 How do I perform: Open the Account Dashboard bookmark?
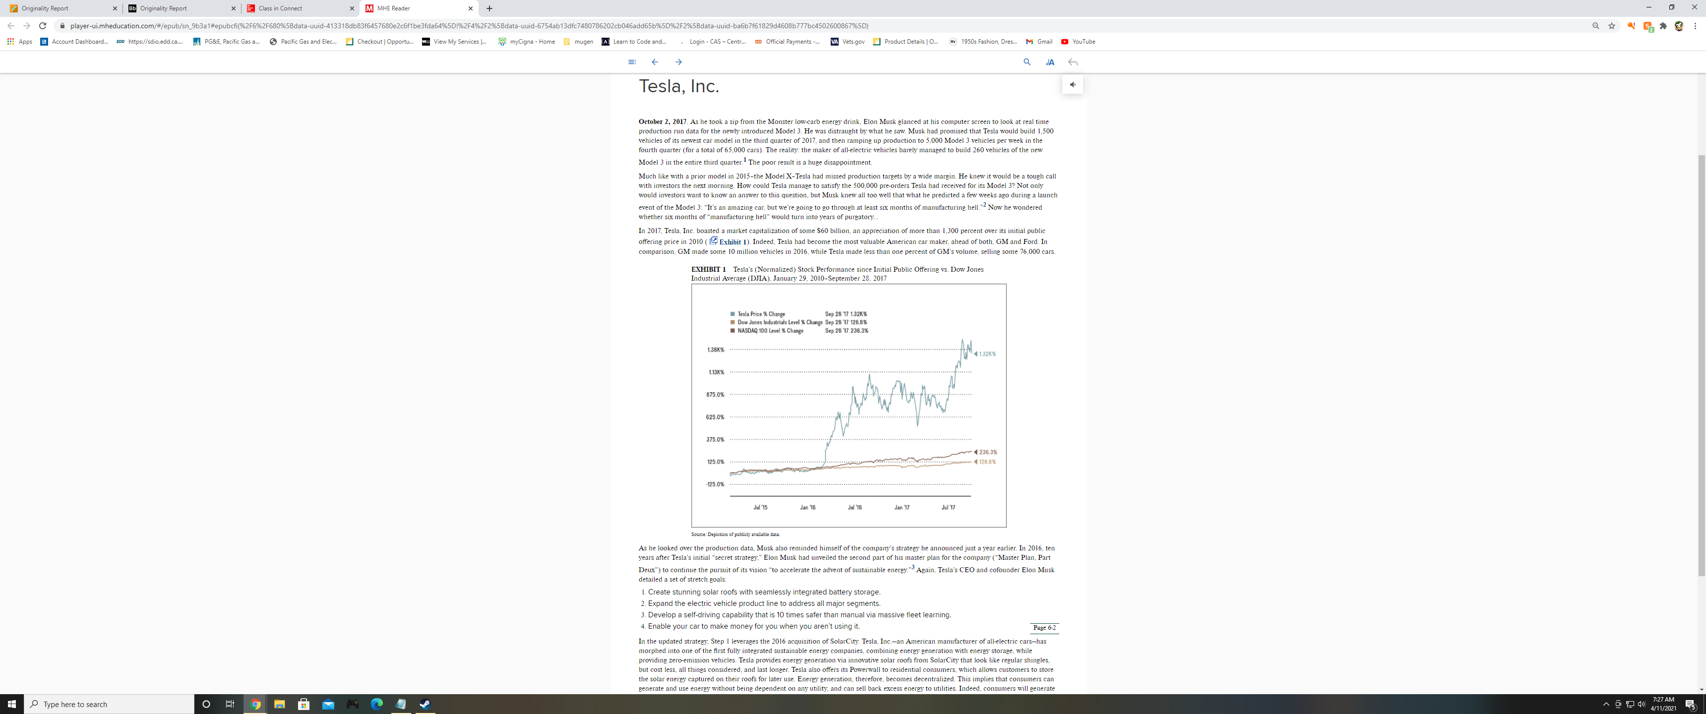73,42
